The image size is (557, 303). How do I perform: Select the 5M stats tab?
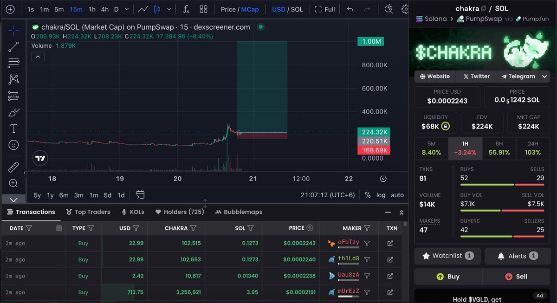coord(431,148)
